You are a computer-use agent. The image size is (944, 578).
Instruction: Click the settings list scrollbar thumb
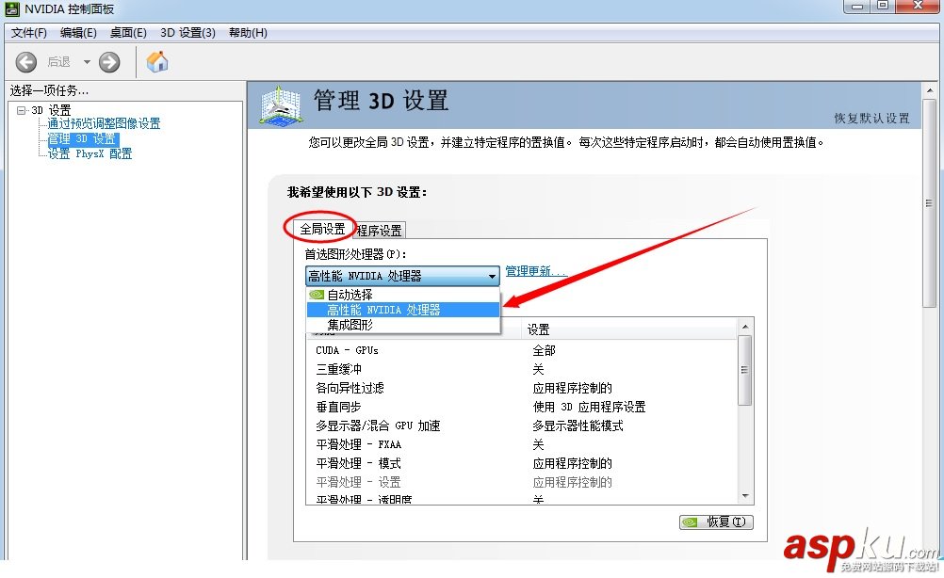coord(745,370)
